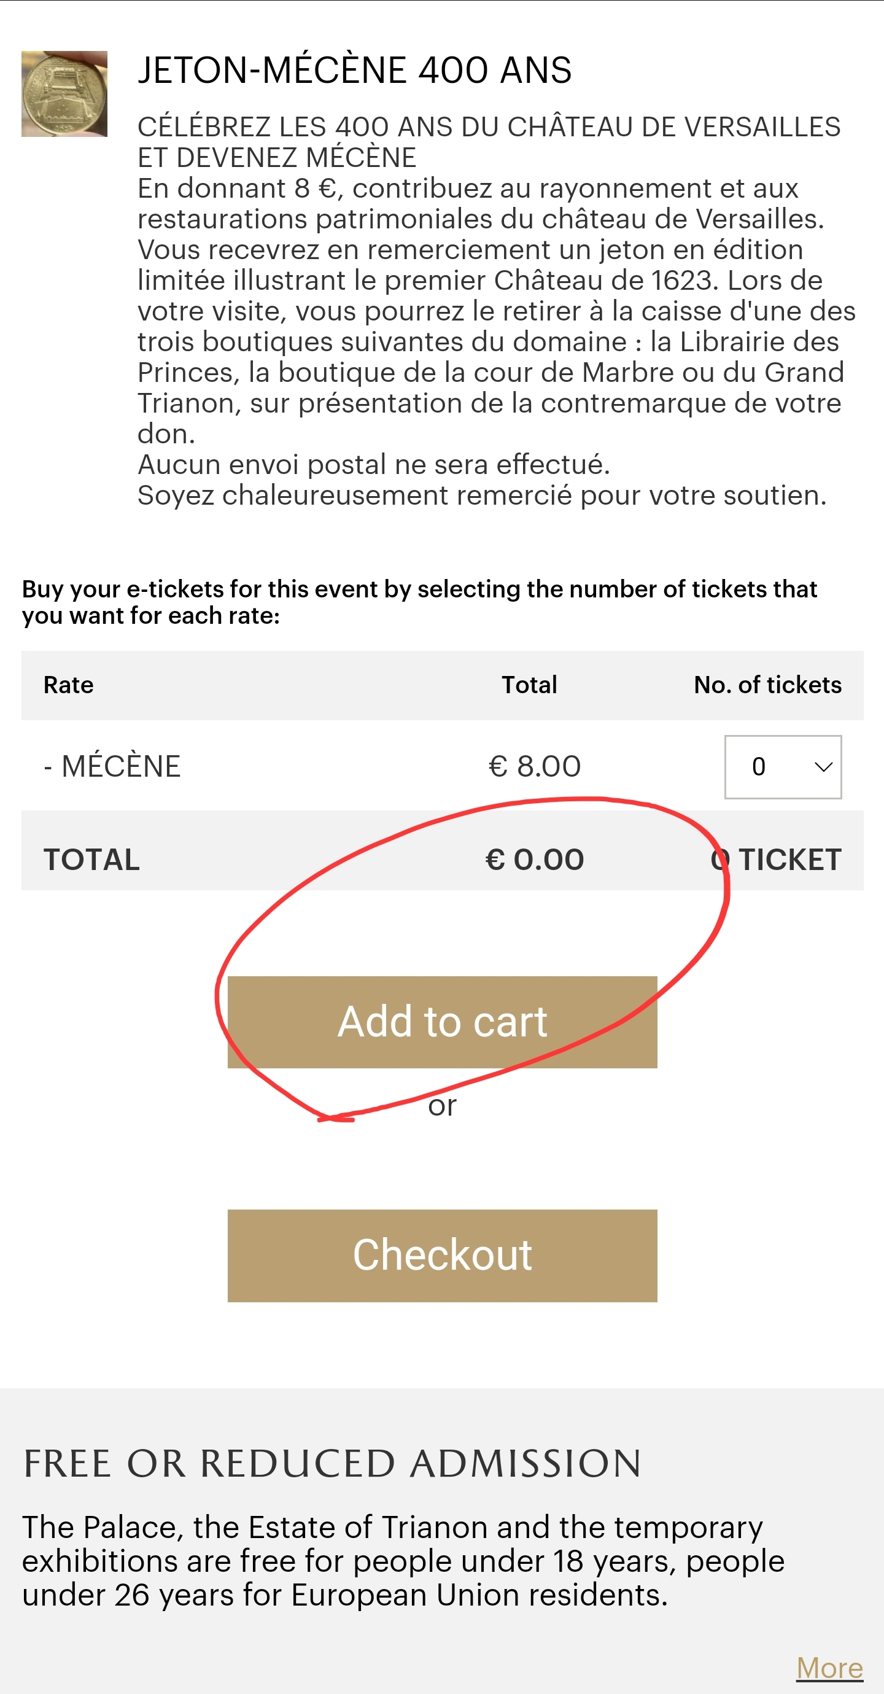The height and width of the screenshot is (1694, 884).
Task: Click the 'Buy your e-tickets' instruction text
Action: pyautogui.click(x=419, y=602)
